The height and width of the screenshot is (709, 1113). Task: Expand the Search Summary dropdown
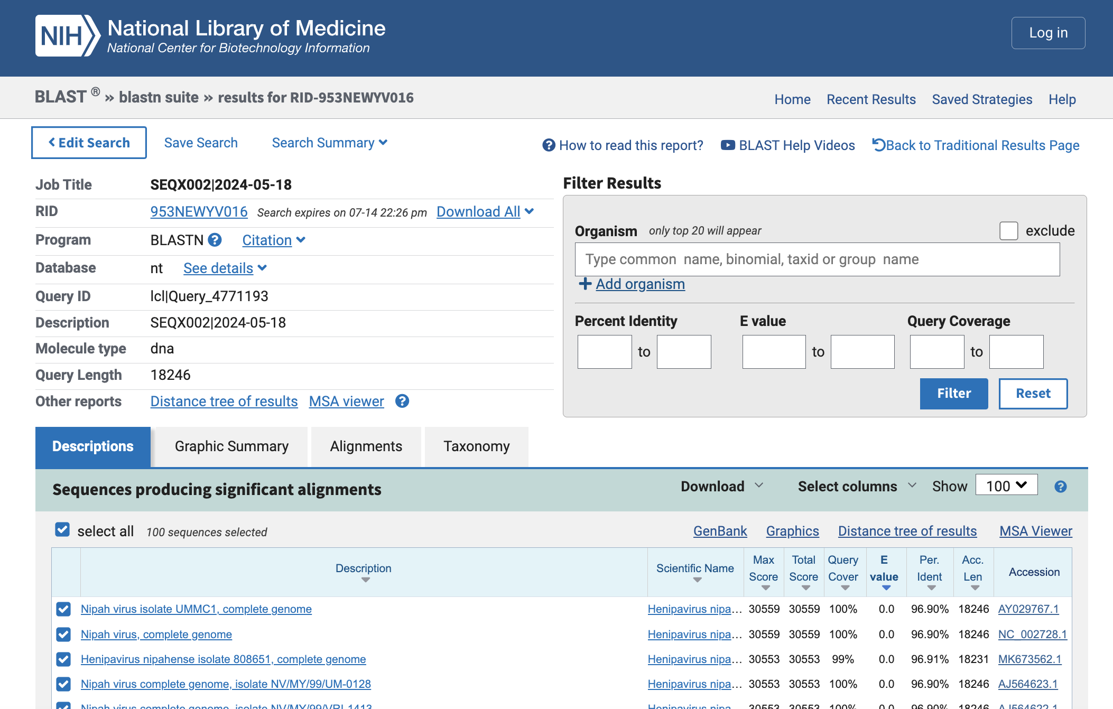click(x=330, y=143)
